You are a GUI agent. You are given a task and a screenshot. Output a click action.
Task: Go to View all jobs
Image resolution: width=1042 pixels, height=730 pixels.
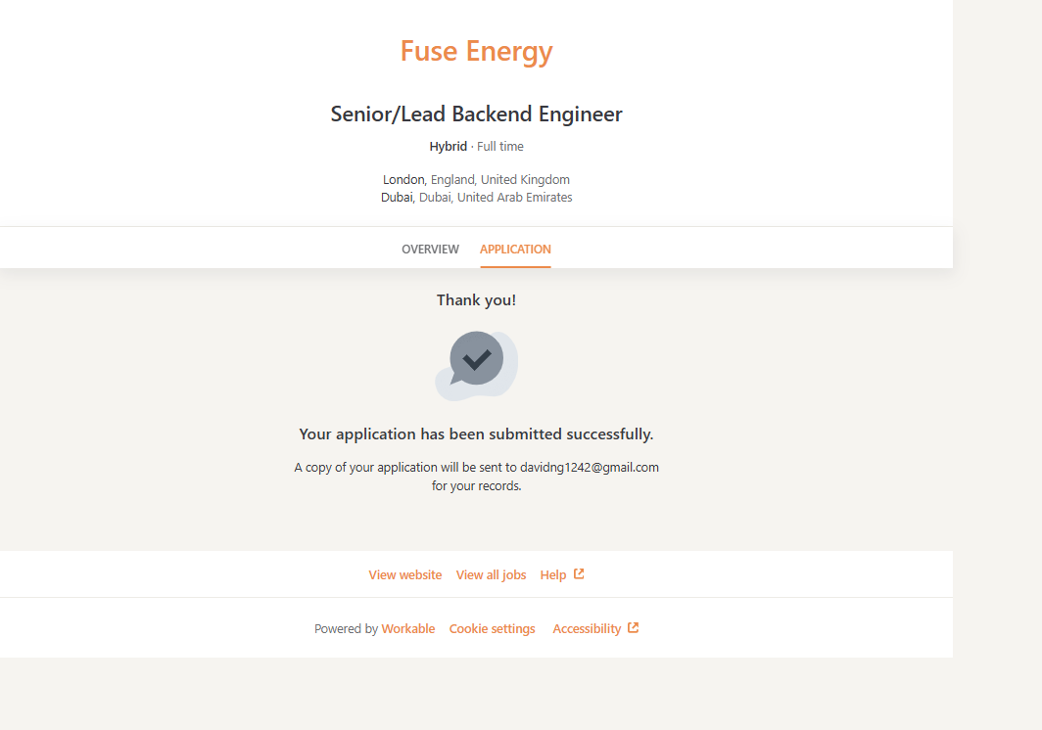(491, 575)
